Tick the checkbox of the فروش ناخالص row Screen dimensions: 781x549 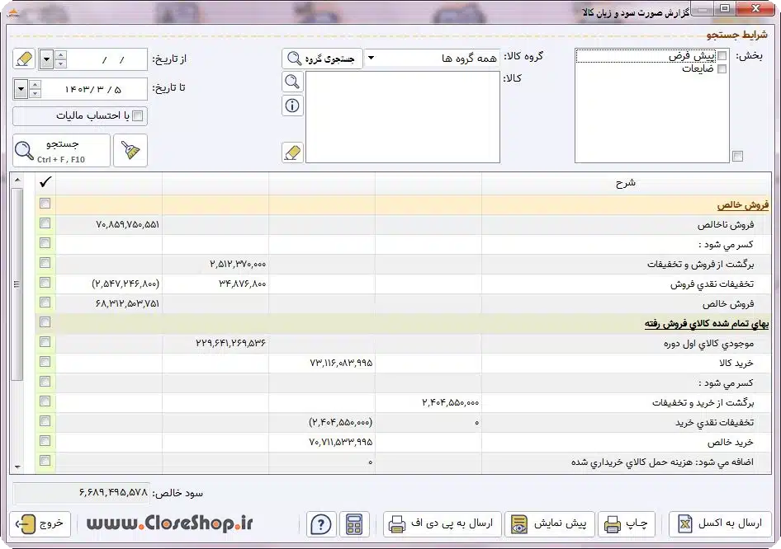(45, 223)
